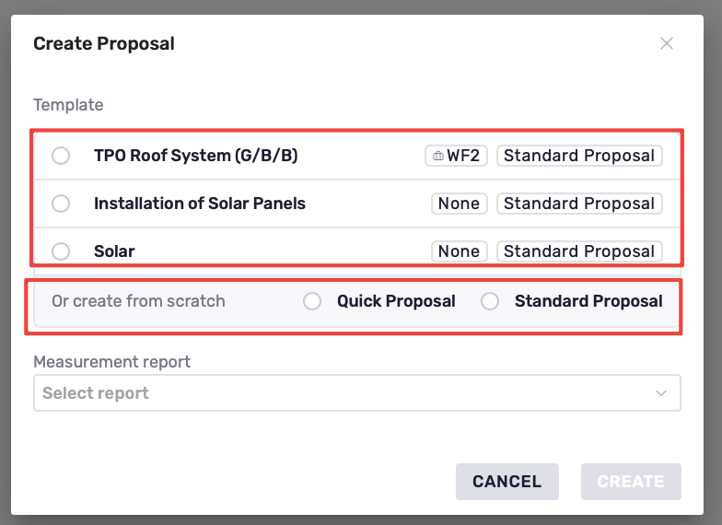Click Installation of Solar Panels label
Viewport: 722px width, 525px height.
(x=200, y=204)
